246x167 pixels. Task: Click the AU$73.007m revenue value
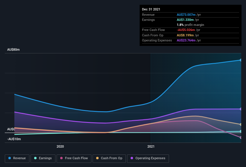186,15
